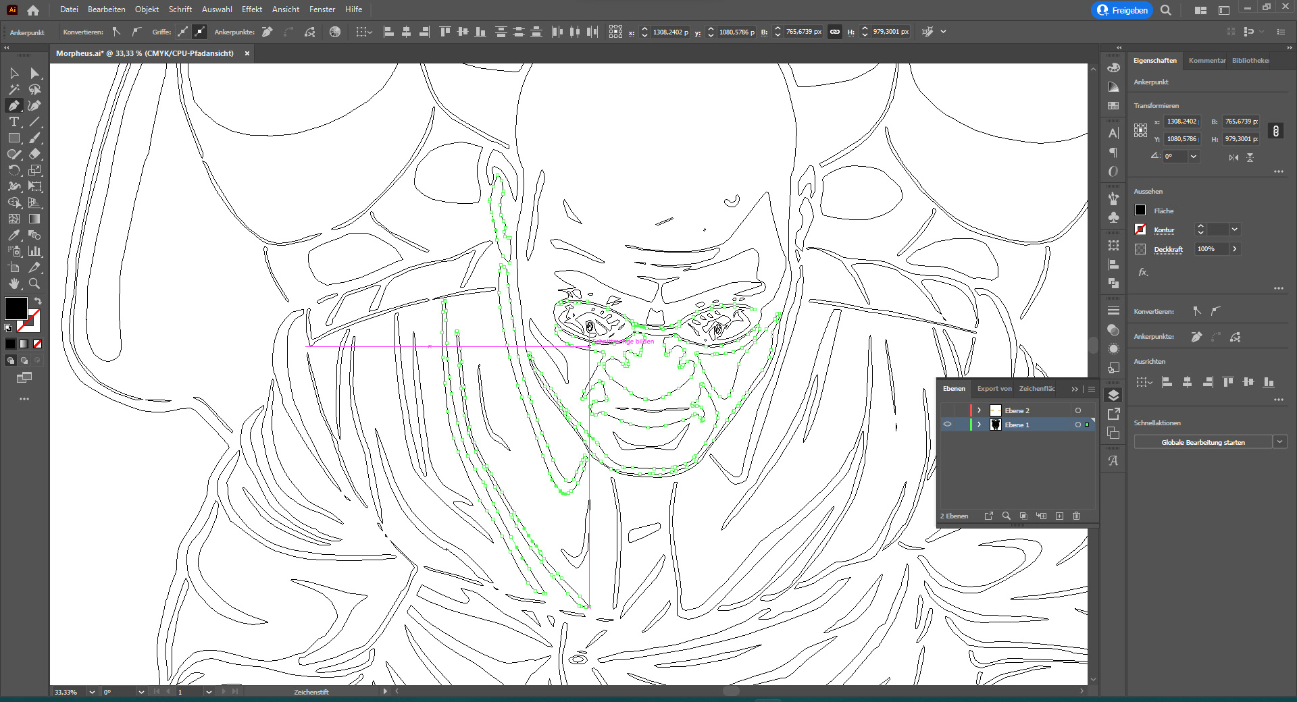Swap fill and stroke colors
The height and width of the screenshot is (702, 1297).
click(x=38, y=301)
